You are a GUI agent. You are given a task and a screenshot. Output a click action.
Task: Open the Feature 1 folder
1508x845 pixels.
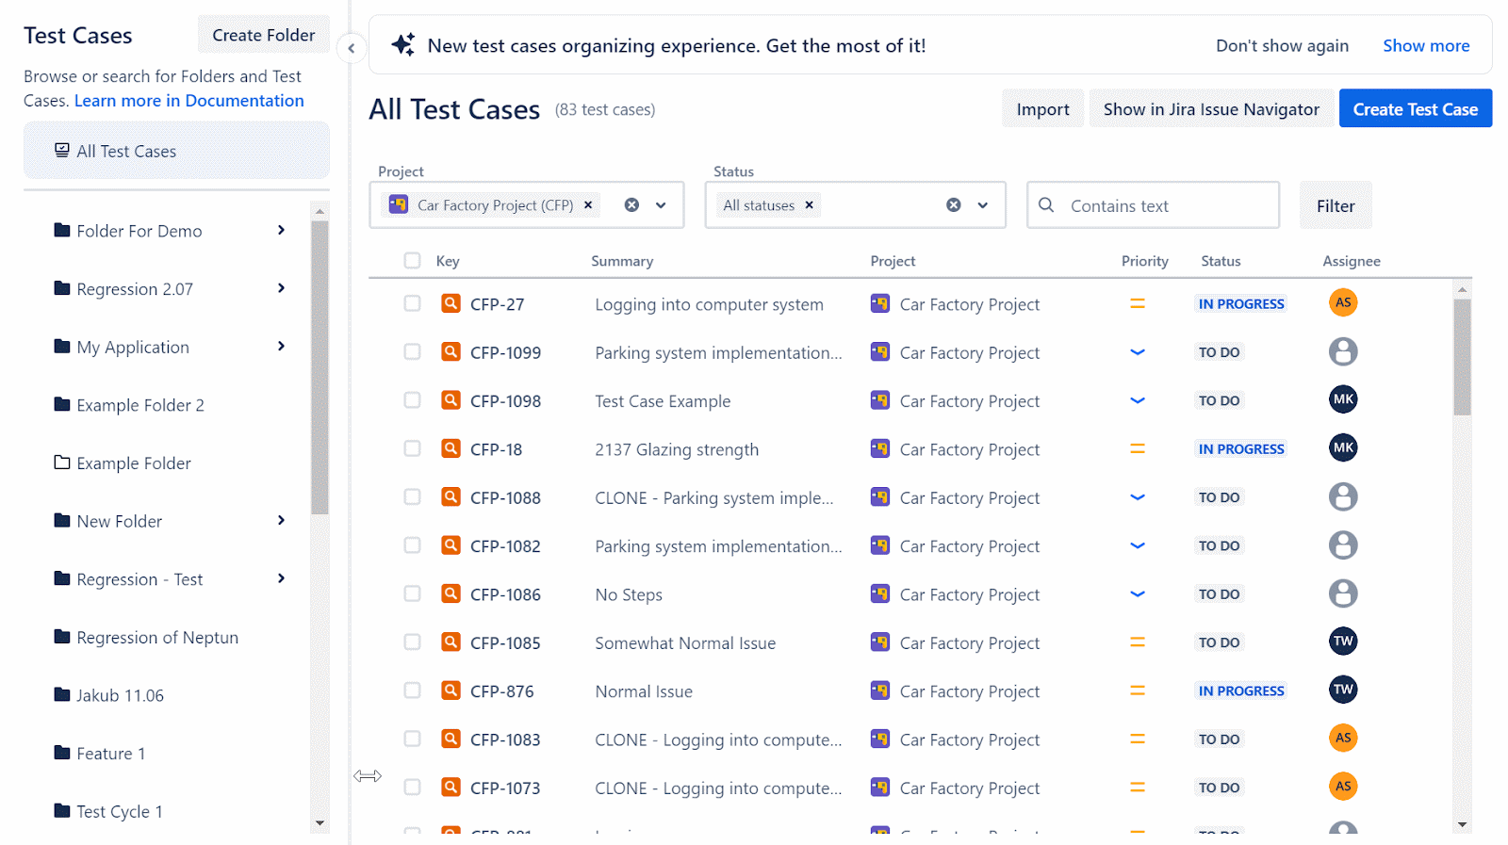pos(110,754)
